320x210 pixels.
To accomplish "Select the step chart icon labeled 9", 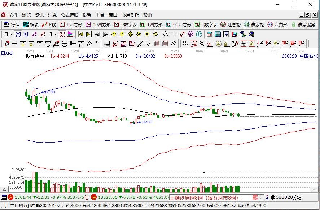I will click(43, 34).
